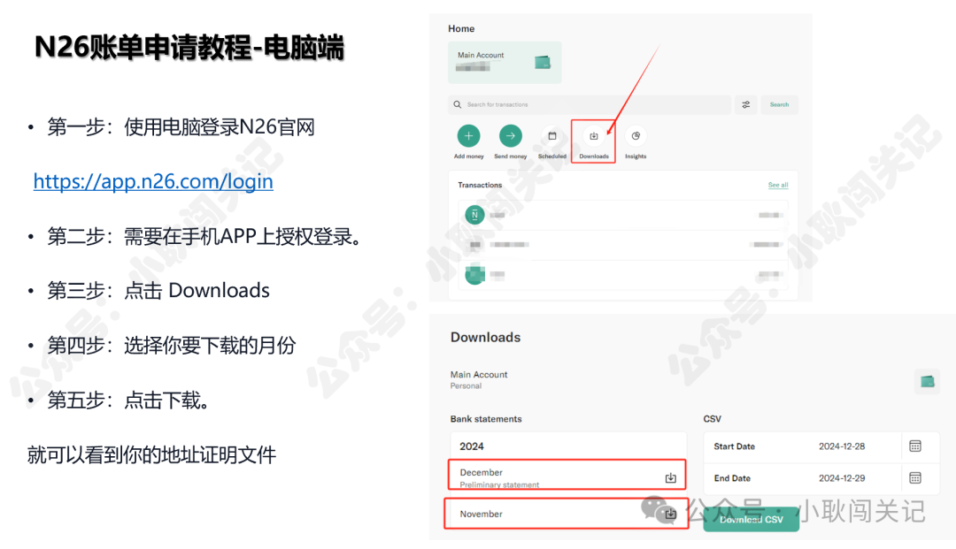Download the December preliminary statement
This screenshot has height=549, width=956.
click(671, 477)
